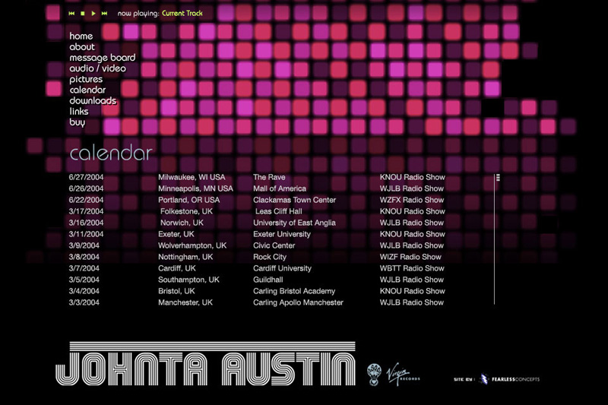Play the current track
Screen dimensions: 608x405
pos(93,13)
